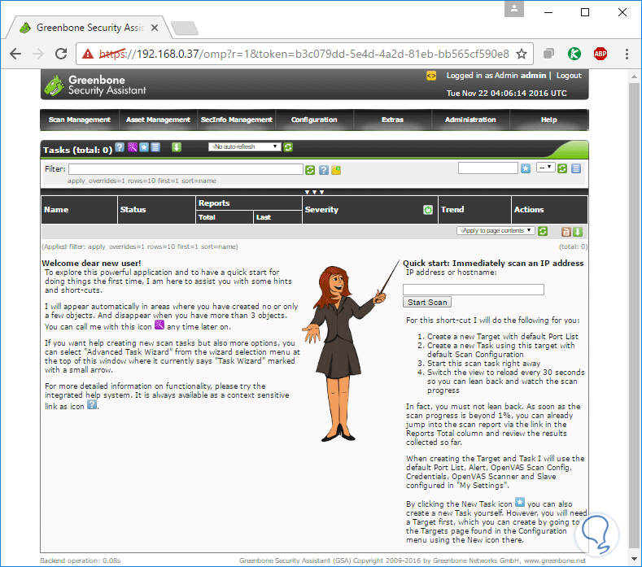
Task: Open Administration menu
Action: pos(470,120)
